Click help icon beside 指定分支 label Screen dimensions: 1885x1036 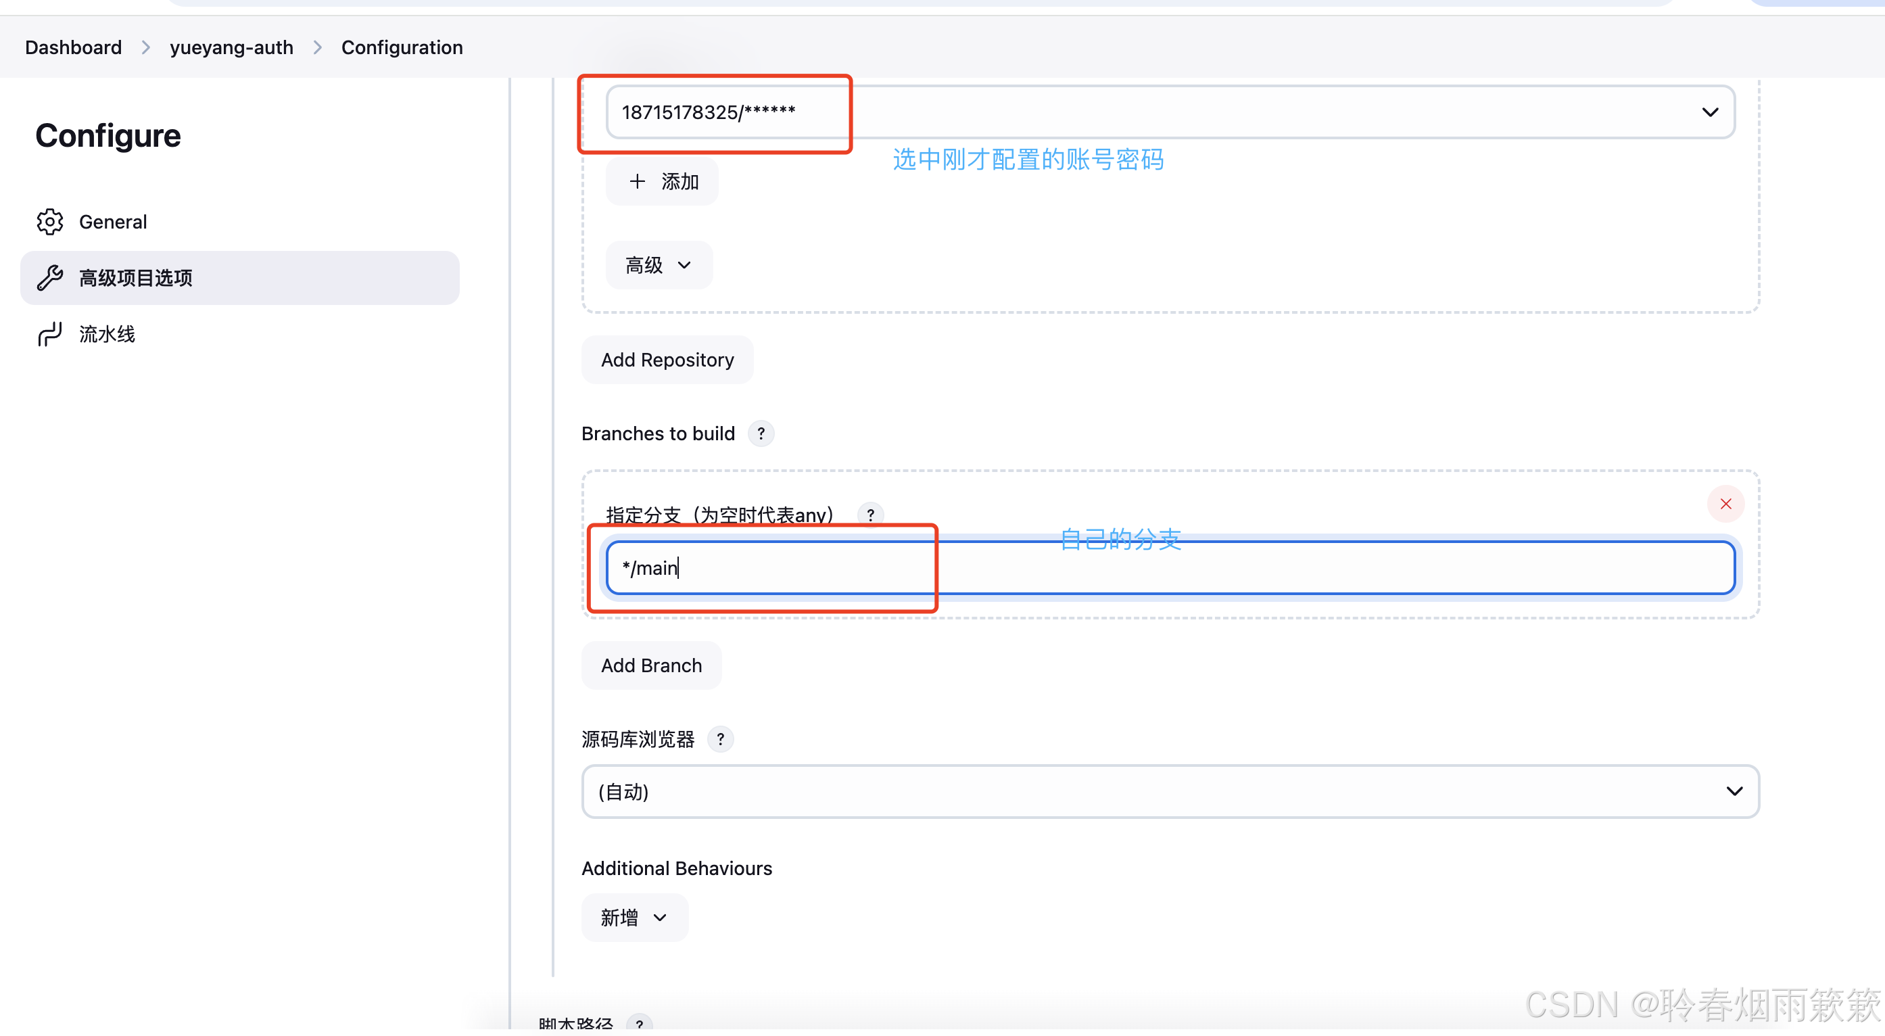[x=870, y=515]
